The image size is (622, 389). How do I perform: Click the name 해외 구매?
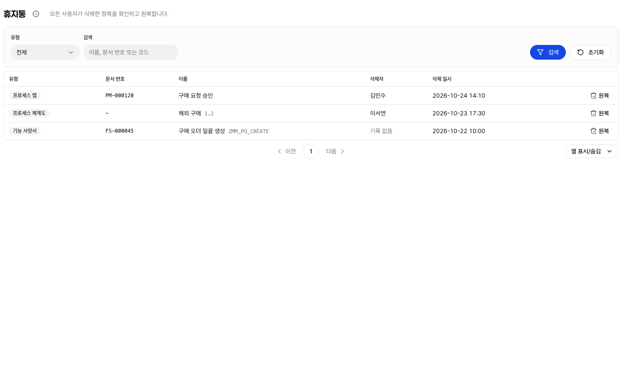coord(190,113)
